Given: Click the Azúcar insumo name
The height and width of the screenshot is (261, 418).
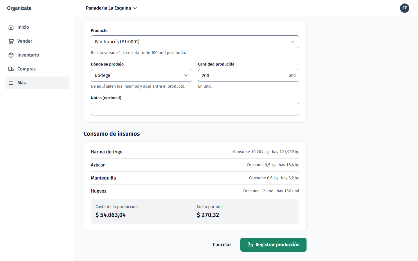Looking at the screenshot, I should 98,165.
